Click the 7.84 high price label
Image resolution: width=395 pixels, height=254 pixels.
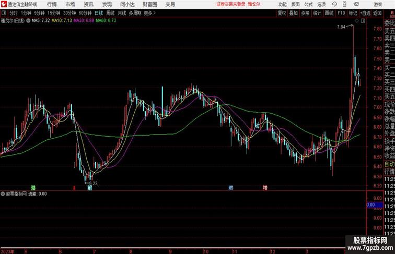click(341, 27)
